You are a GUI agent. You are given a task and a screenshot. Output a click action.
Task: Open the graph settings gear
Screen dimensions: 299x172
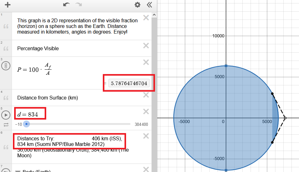137,5
